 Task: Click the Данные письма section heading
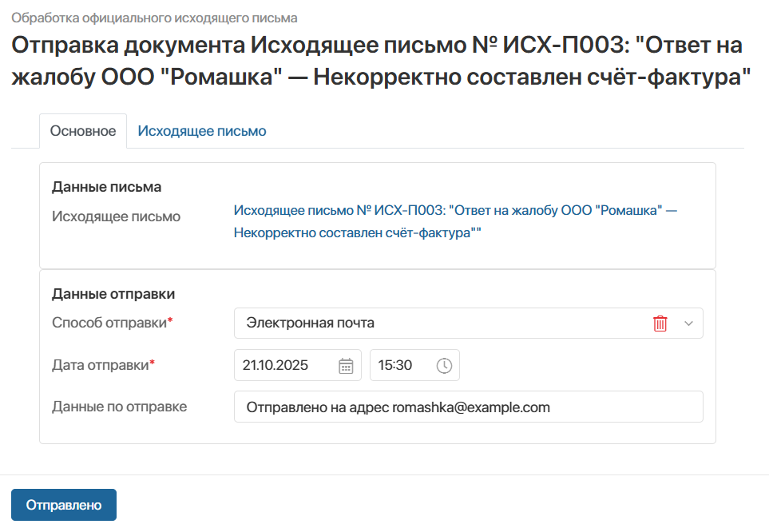pyautogui.click(x=106, y=187)
